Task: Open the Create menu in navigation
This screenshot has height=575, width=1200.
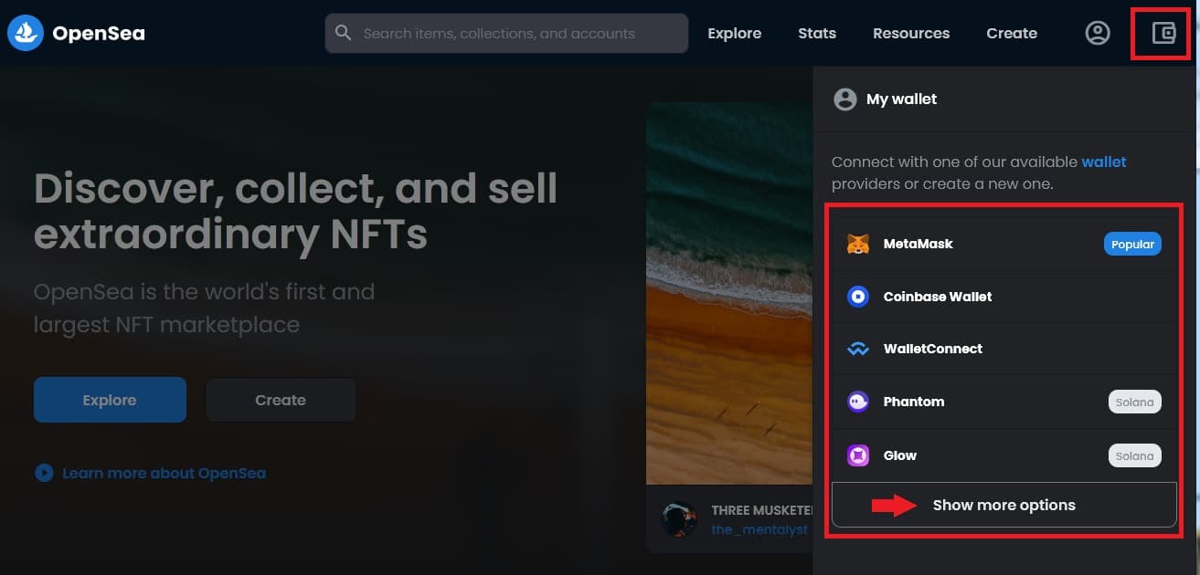Action: pos(1012,33)
